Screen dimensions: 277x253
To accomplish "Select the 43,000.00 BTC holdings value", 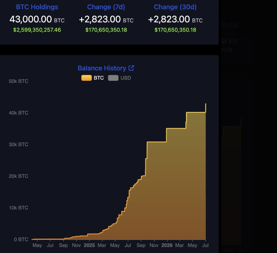I will [37, 19].
